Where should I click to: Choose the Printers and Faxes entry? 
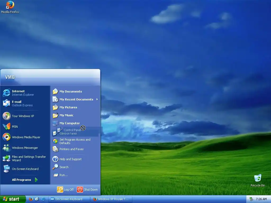pos(75,149)
